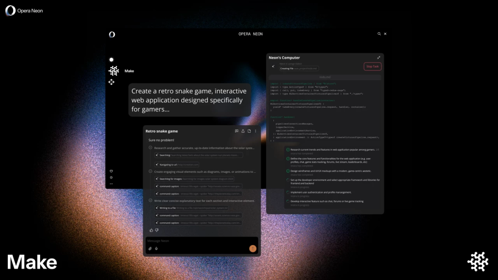Activate voice input via the microphone icon
Image resolution: width=498 pixels, height=280 pixels.
tap(157, 249)
